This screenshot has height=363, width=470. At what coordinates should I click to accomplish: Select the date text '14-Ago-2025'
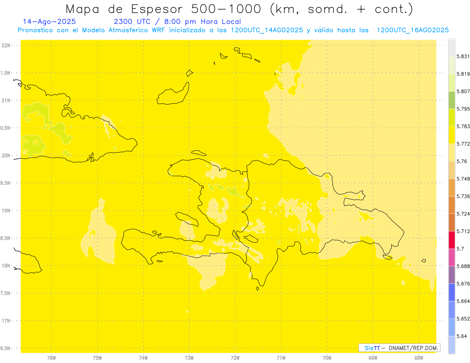[49, 22]
